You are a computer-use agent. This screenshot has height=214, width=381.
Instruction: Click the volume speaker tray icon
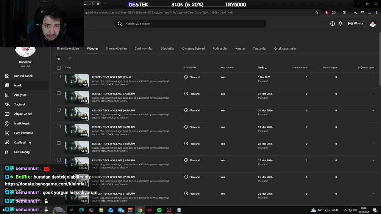pos(355,210)
